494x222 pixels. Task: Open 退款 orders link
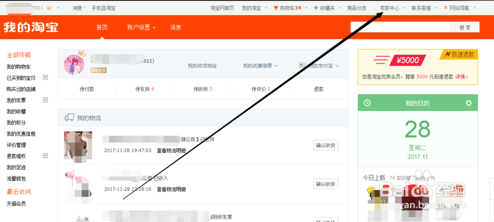[319, 89]
